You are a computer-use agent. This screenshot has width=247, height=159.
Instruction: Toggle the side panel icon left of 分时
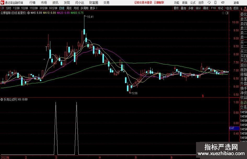click(x=2, y=8)
